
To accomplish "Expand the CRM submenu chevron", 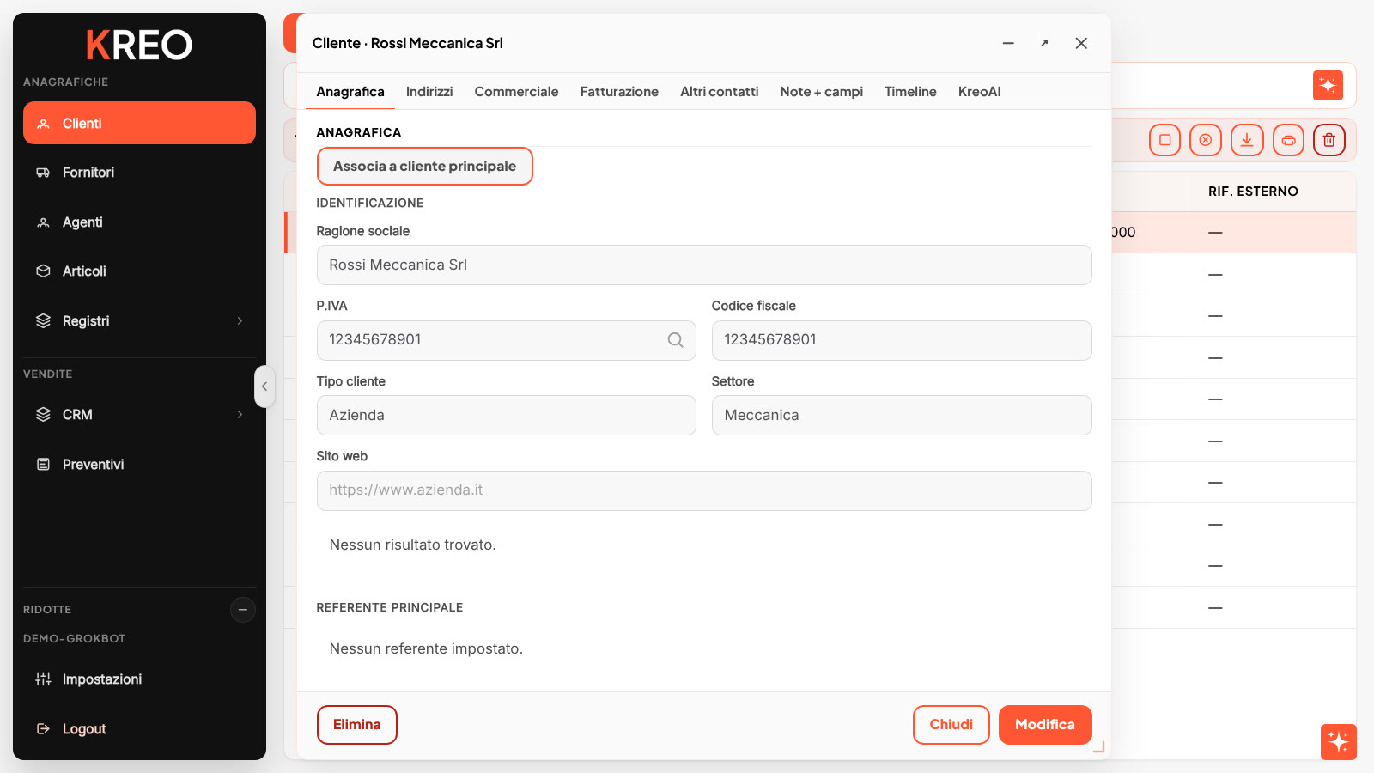I will 240,415.
